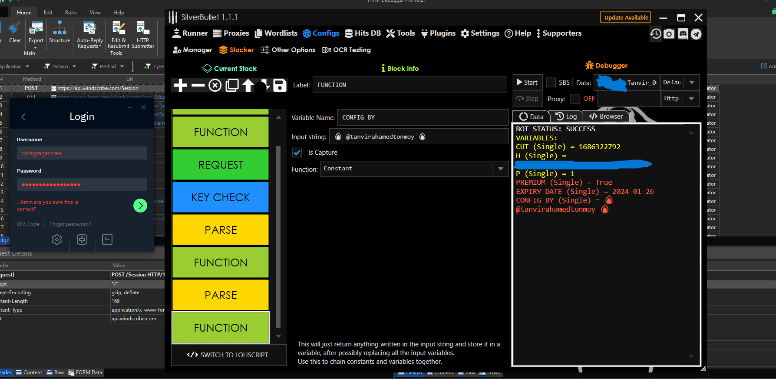
Task: Expand the Function dropdown showing Constant
Action: tap(500, 169)
